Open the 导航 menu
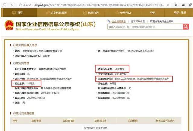This screenshot has height=131, width=193. pyautogui.click(x=153, y=13)
